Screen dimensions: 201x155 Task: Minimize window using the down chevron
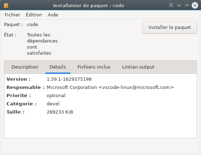click(179, 5)
